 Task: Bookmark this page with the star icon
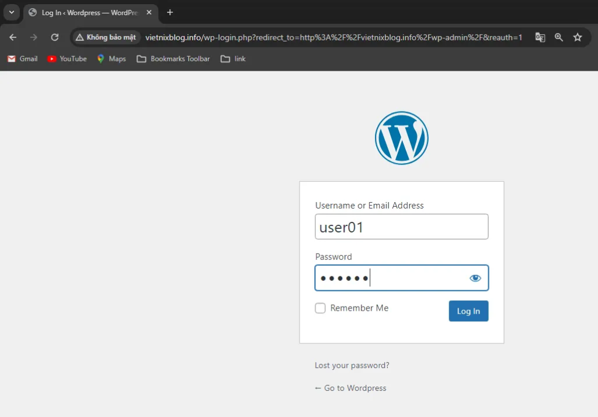(x=578, y=37)
